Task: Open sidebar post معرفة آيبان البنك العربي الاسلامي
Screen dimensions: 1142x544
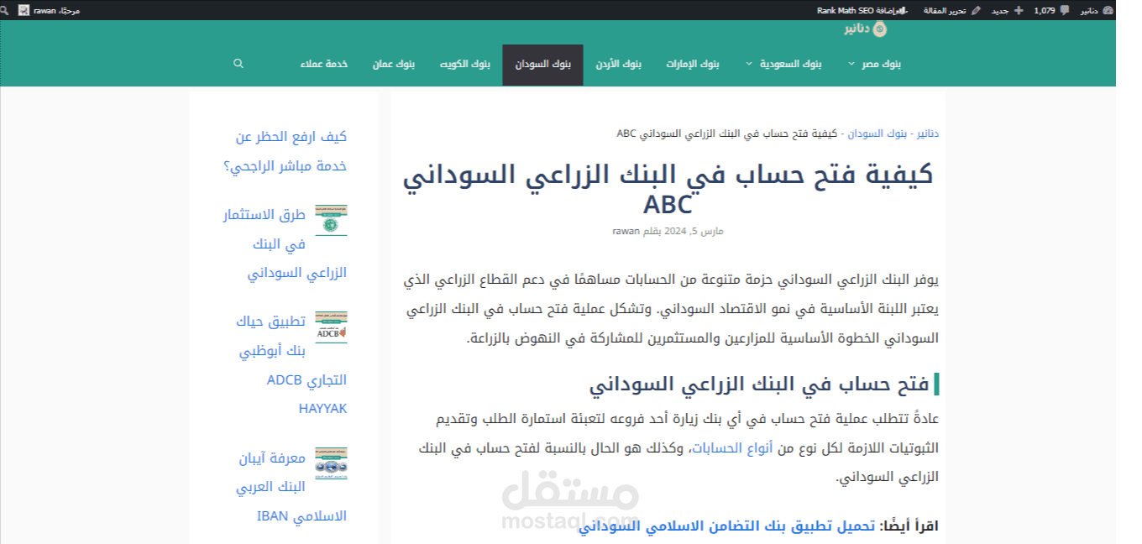Action: (x=293, y=487)
